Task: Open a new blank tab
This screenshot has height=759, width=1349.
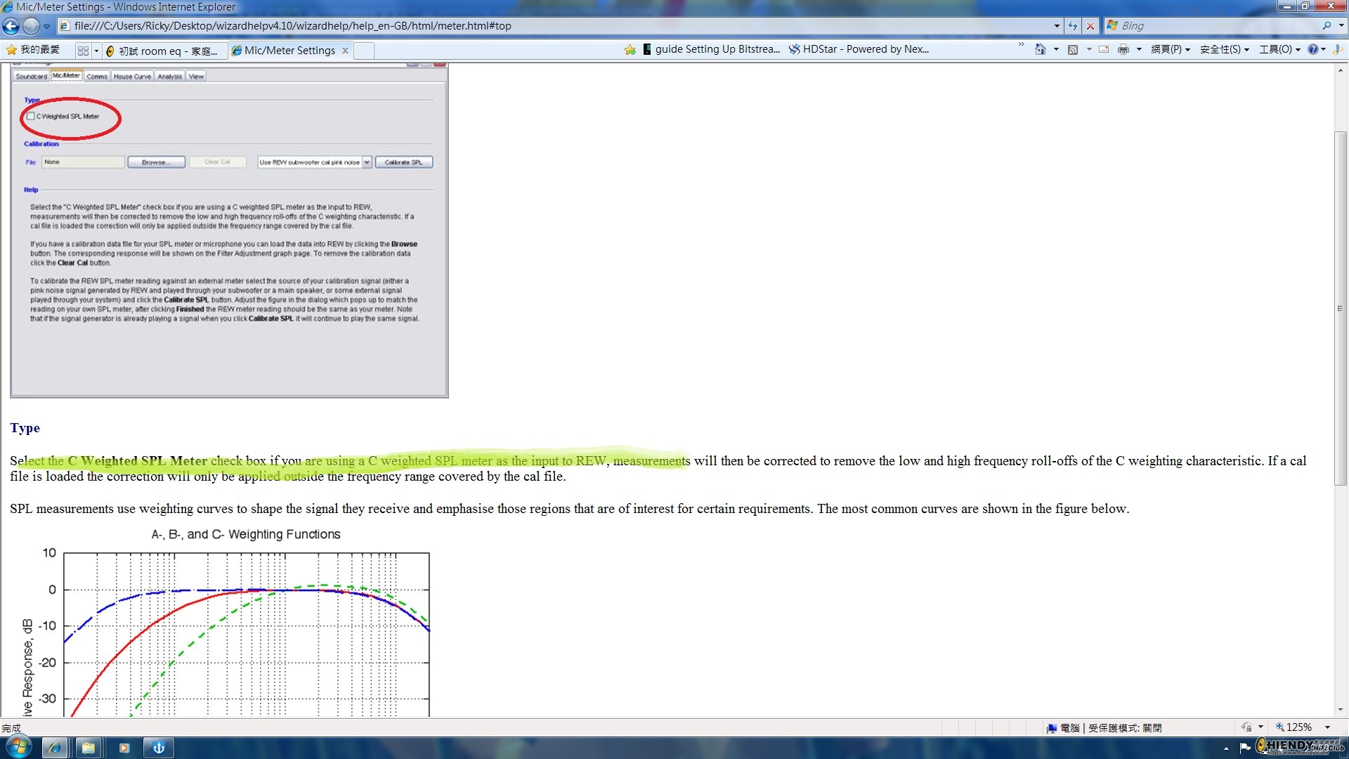Action: click(364, 51)
